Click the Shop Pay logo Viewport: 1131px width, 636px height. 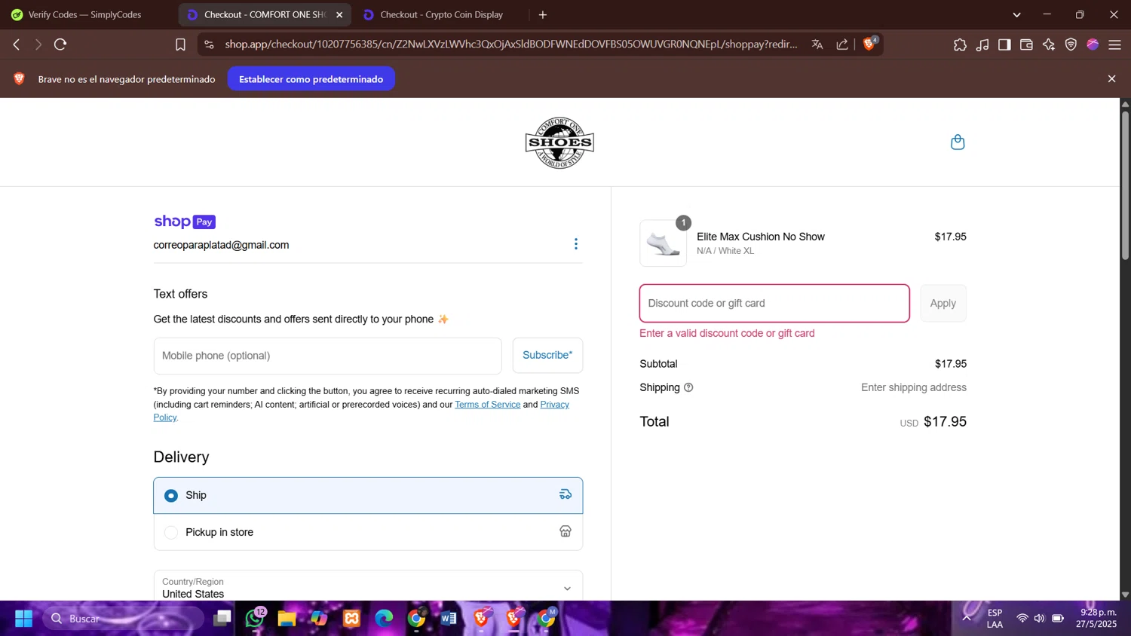coord(185,222)
